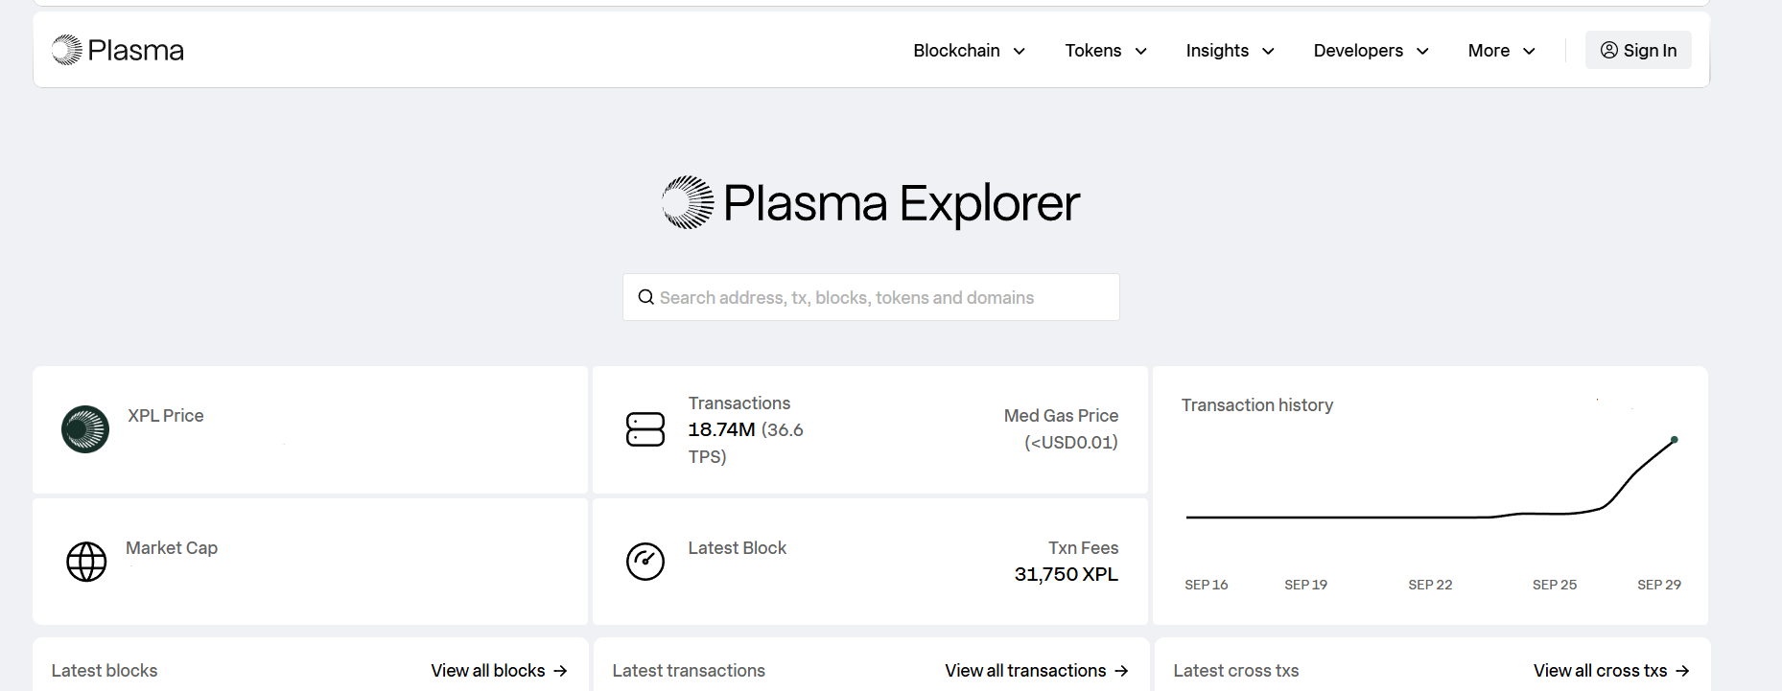Expand the Insights dropdown

1230,51
